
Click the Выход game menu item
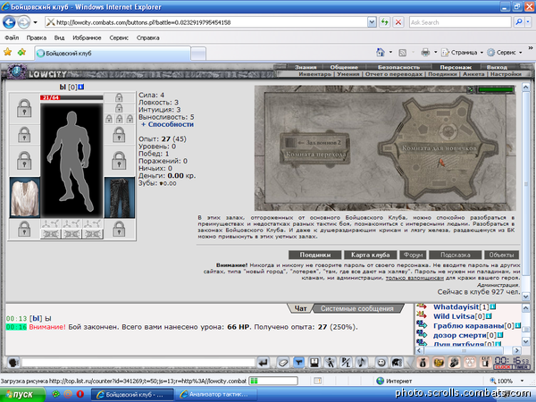(x=497, y=67)
